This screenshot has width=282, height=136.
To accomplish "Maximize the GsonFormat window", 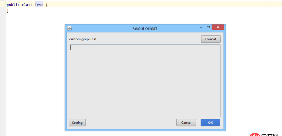I will (208, 27).
